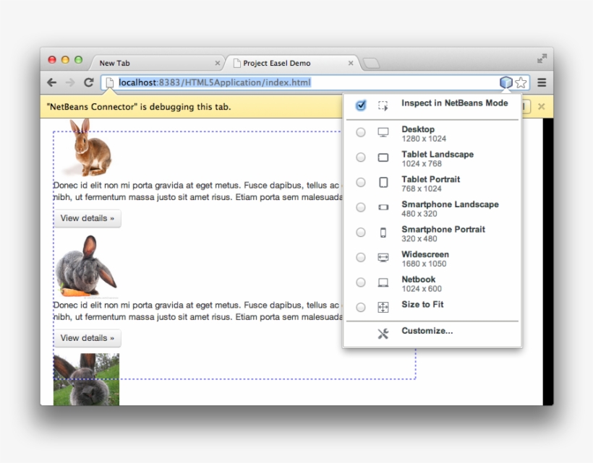The width and height of the screenshot is (593, 463).
Task: Choose Netbook 1024 x 600 from the list
Action: click(x=360, y=282)
